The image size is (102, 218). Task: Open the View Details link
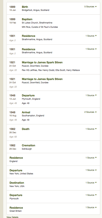coord(13,217)
